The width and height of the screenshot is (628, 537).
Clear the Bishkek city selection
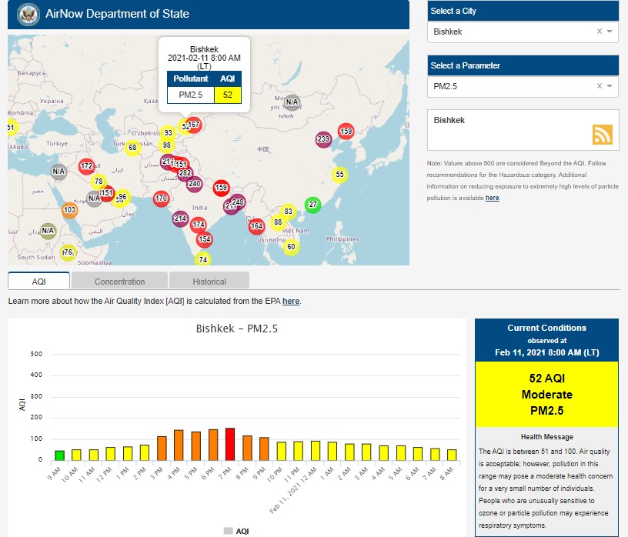(x=600, y=32)
